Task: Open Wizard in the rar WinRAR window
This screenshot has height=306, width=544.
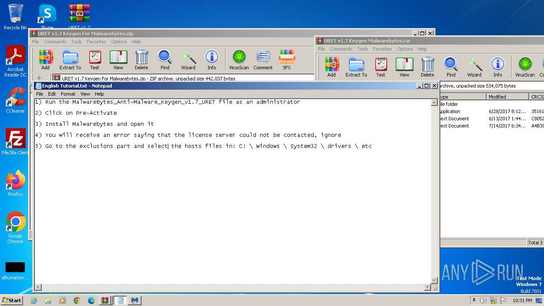Action: click(474, 67)
